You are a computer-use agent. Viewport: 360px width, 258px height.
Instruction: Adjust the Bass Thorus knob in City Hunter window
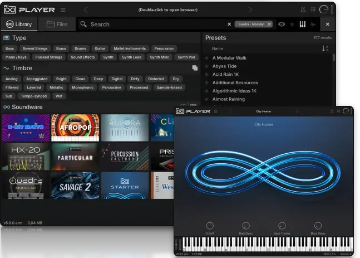click(x=282, y=226)
